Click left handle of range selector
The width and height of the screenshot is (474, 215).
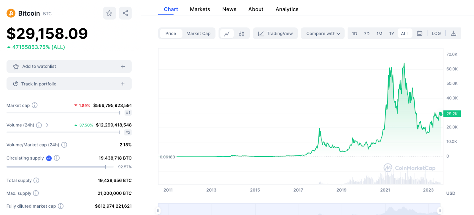(x=158, y=211)
